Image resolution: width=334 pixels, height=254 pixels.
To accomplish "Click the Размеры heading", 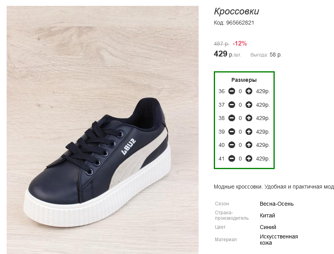I will click(x=244, y=80).
